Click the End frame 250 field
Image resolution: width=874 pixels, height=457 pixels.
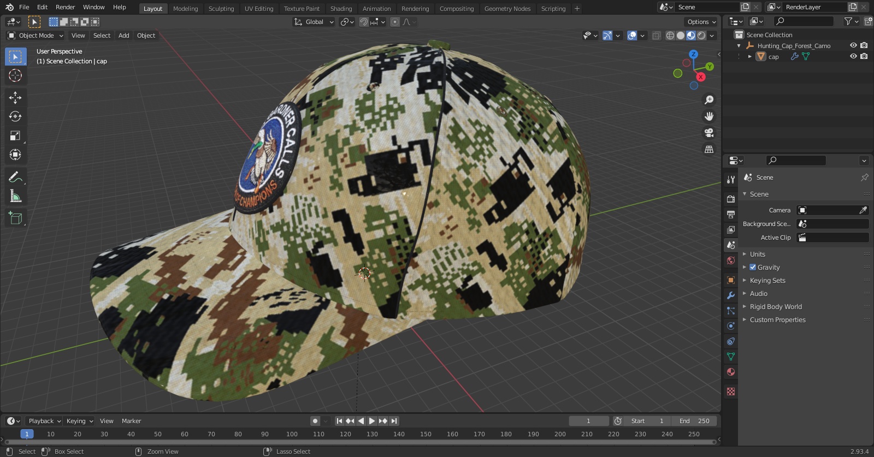click(x=694, y=421)
